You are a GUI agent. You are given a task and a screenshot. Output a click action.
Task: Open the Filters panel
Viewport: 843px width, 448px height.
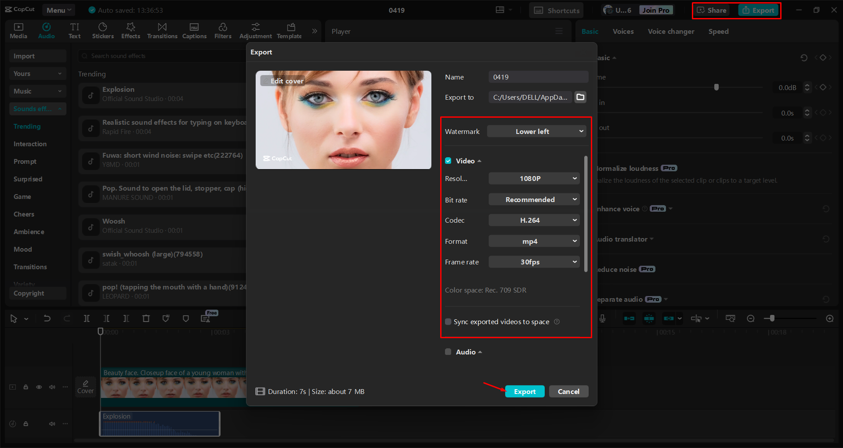click(x=223, y=30)
